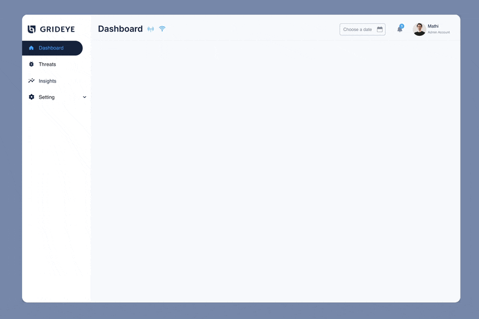Click Mathi's profile avatar photo
Image resolution: width=479 pixels, height=319 pixels.
419,29
